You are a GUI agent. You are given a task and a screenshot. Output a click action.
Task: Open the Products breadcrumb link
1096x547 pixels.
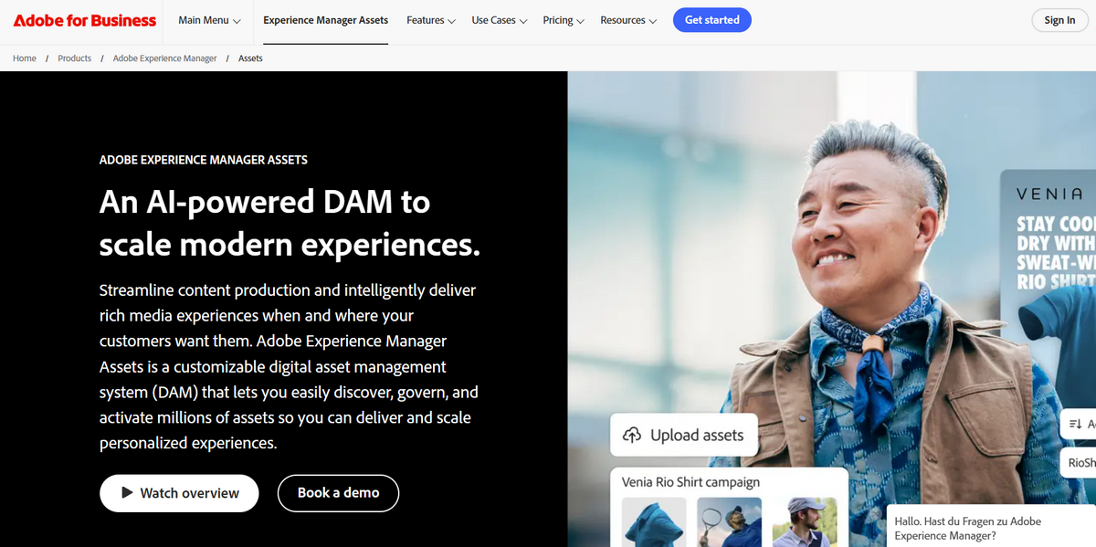pyautogui.click(x=75, y=58)
